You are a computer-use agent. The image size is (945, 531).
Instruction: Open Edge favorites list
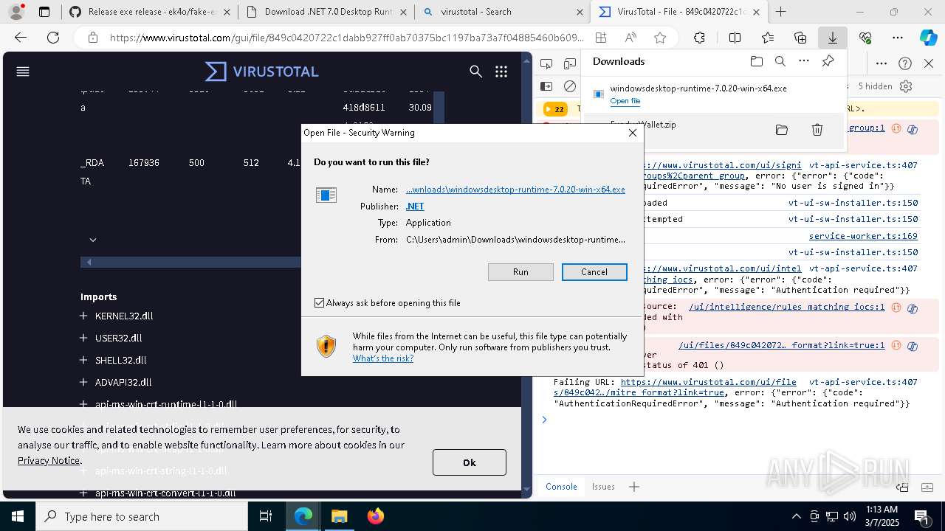768,38
